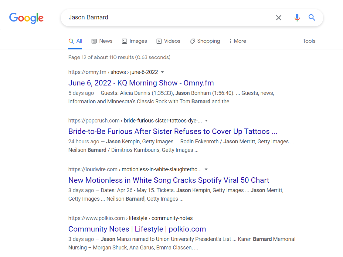This screenshot has height=257, width=343.
Task: Expand the loudwire.com result dropdown arrow
Action: 206,169
